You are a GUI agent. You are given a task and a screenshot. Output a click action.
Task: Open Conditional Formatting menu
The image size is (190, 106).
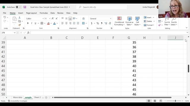pos(119,21)
